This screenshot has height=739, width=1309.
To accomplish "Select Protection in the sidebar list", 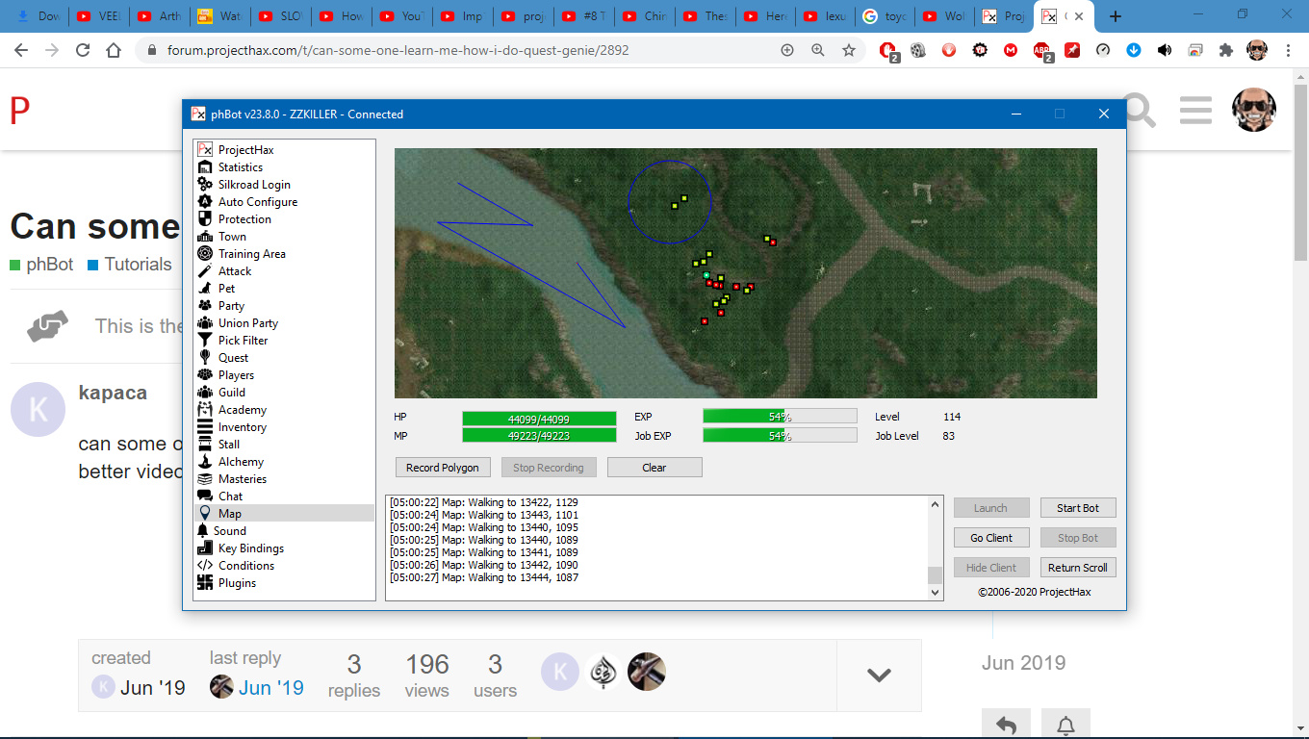I will click(x=244, y=219).
